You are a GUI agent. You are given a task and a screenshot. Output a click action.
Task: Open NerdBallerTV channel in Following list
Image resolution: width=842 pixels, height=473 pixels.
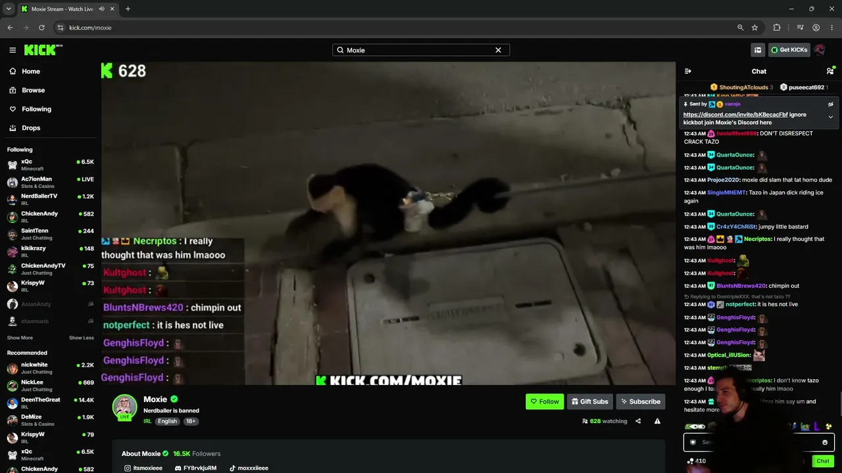click(x=51, y=199)
